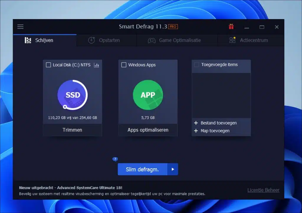Open the hamburger menu
The image size is (302, 213).
20,27
